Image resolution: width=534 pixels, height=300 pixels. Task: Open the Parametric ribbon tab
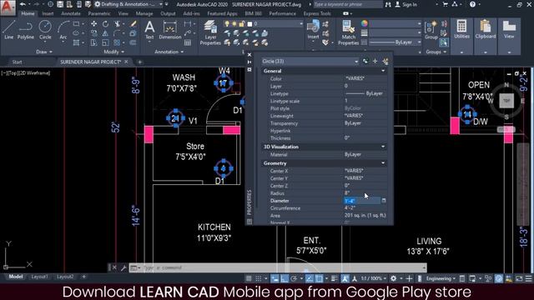click(x=99, y=13)
